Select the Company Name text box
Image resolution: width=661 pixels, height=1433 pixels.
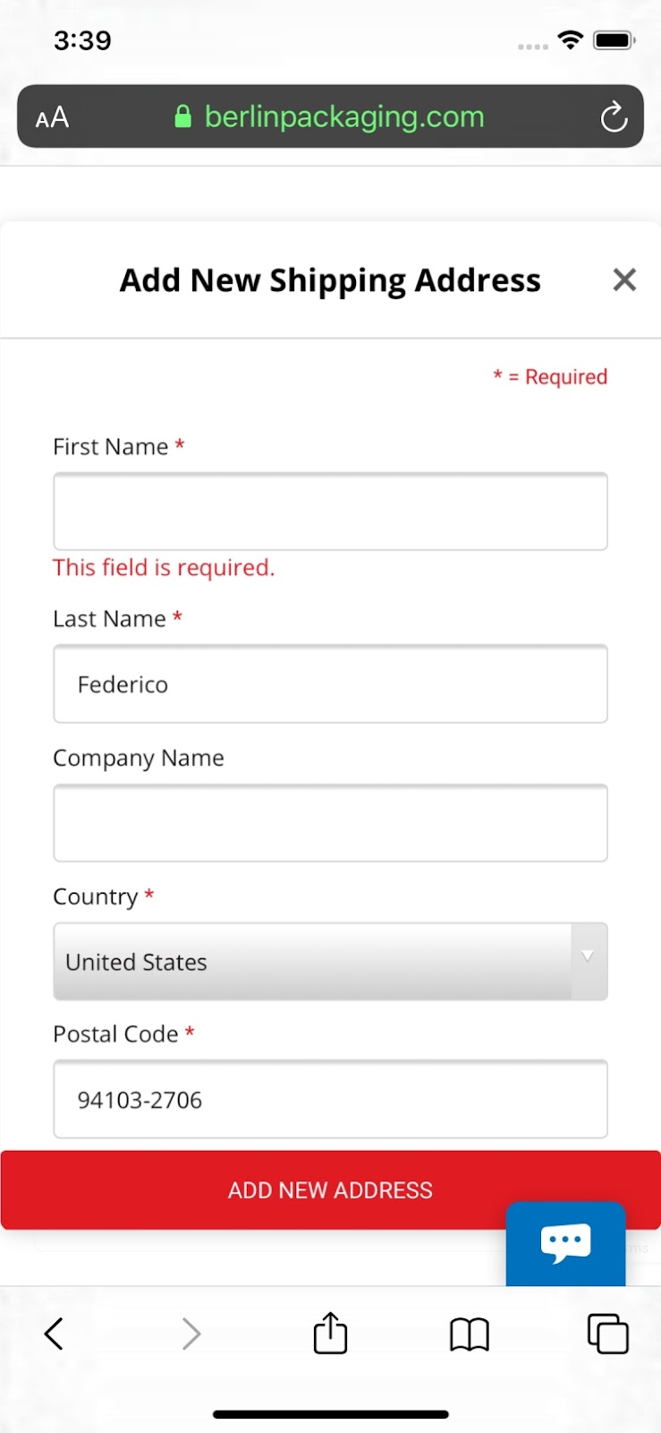pos(330,823)
